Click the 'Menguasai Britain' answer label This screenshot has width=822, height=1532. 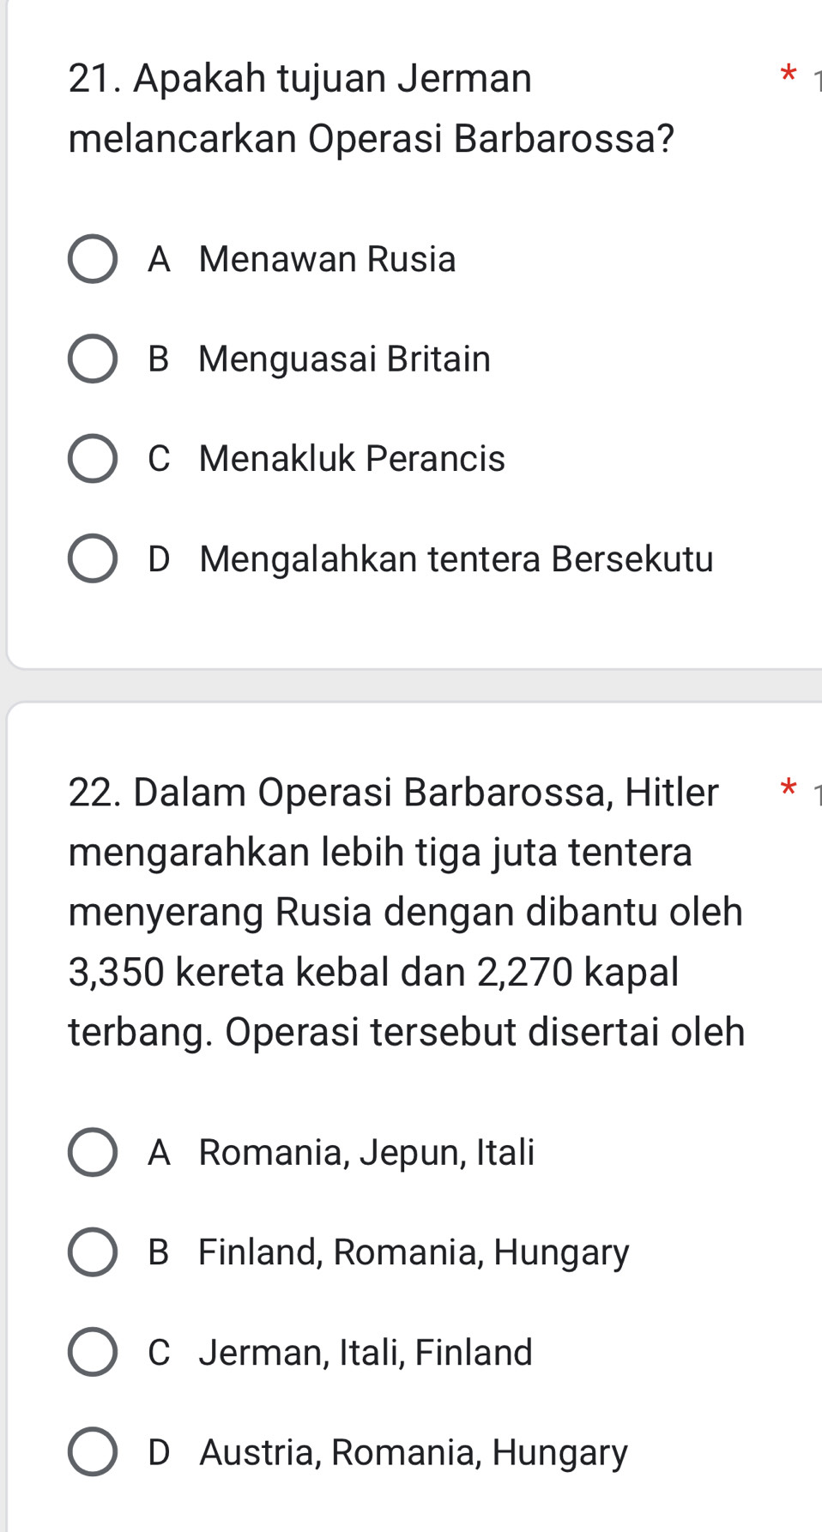click(344, 359)
